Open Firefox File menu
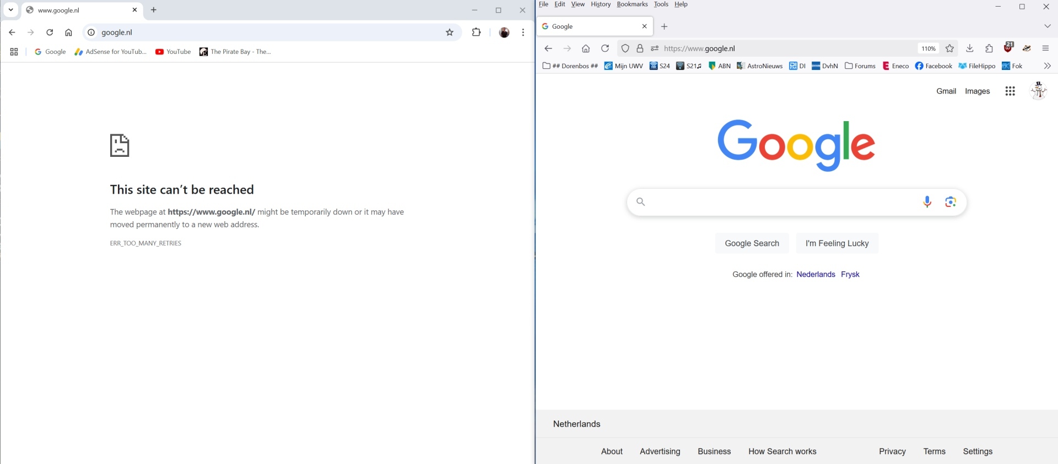The height and width of the screenshot is (464, 1058). click(x=544, y=4)
